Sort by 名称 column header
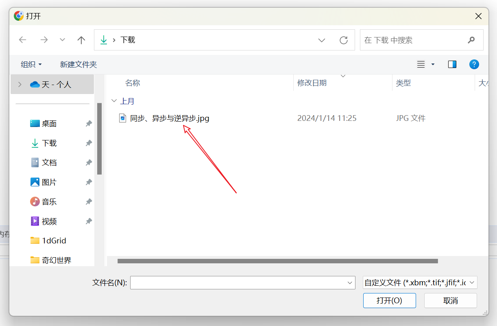Image resolution: width=497 pixels, height=326 pixels. pos(133,83)
